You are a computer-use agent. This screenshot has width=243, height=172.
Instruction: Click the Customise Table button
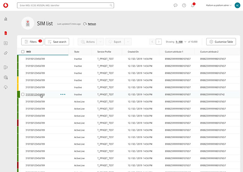[221, 42]
